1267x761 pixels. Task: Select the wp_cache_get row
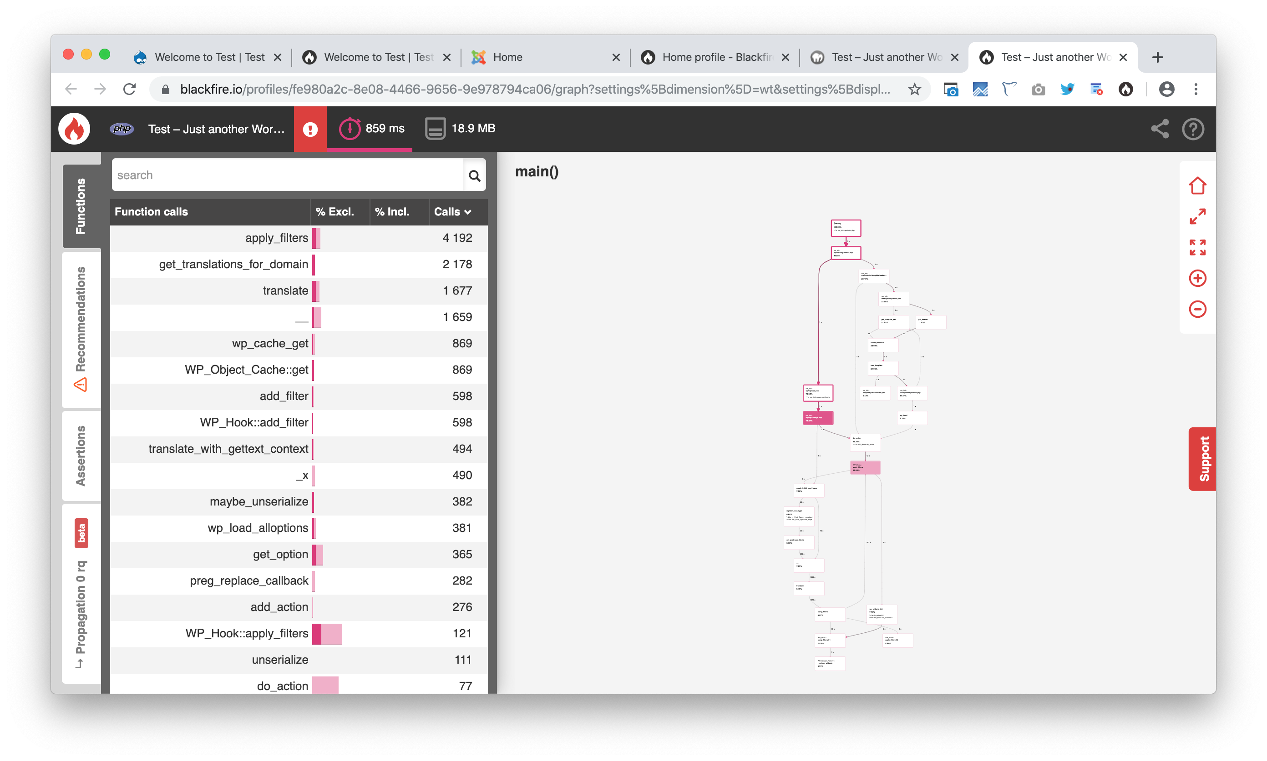299,344
